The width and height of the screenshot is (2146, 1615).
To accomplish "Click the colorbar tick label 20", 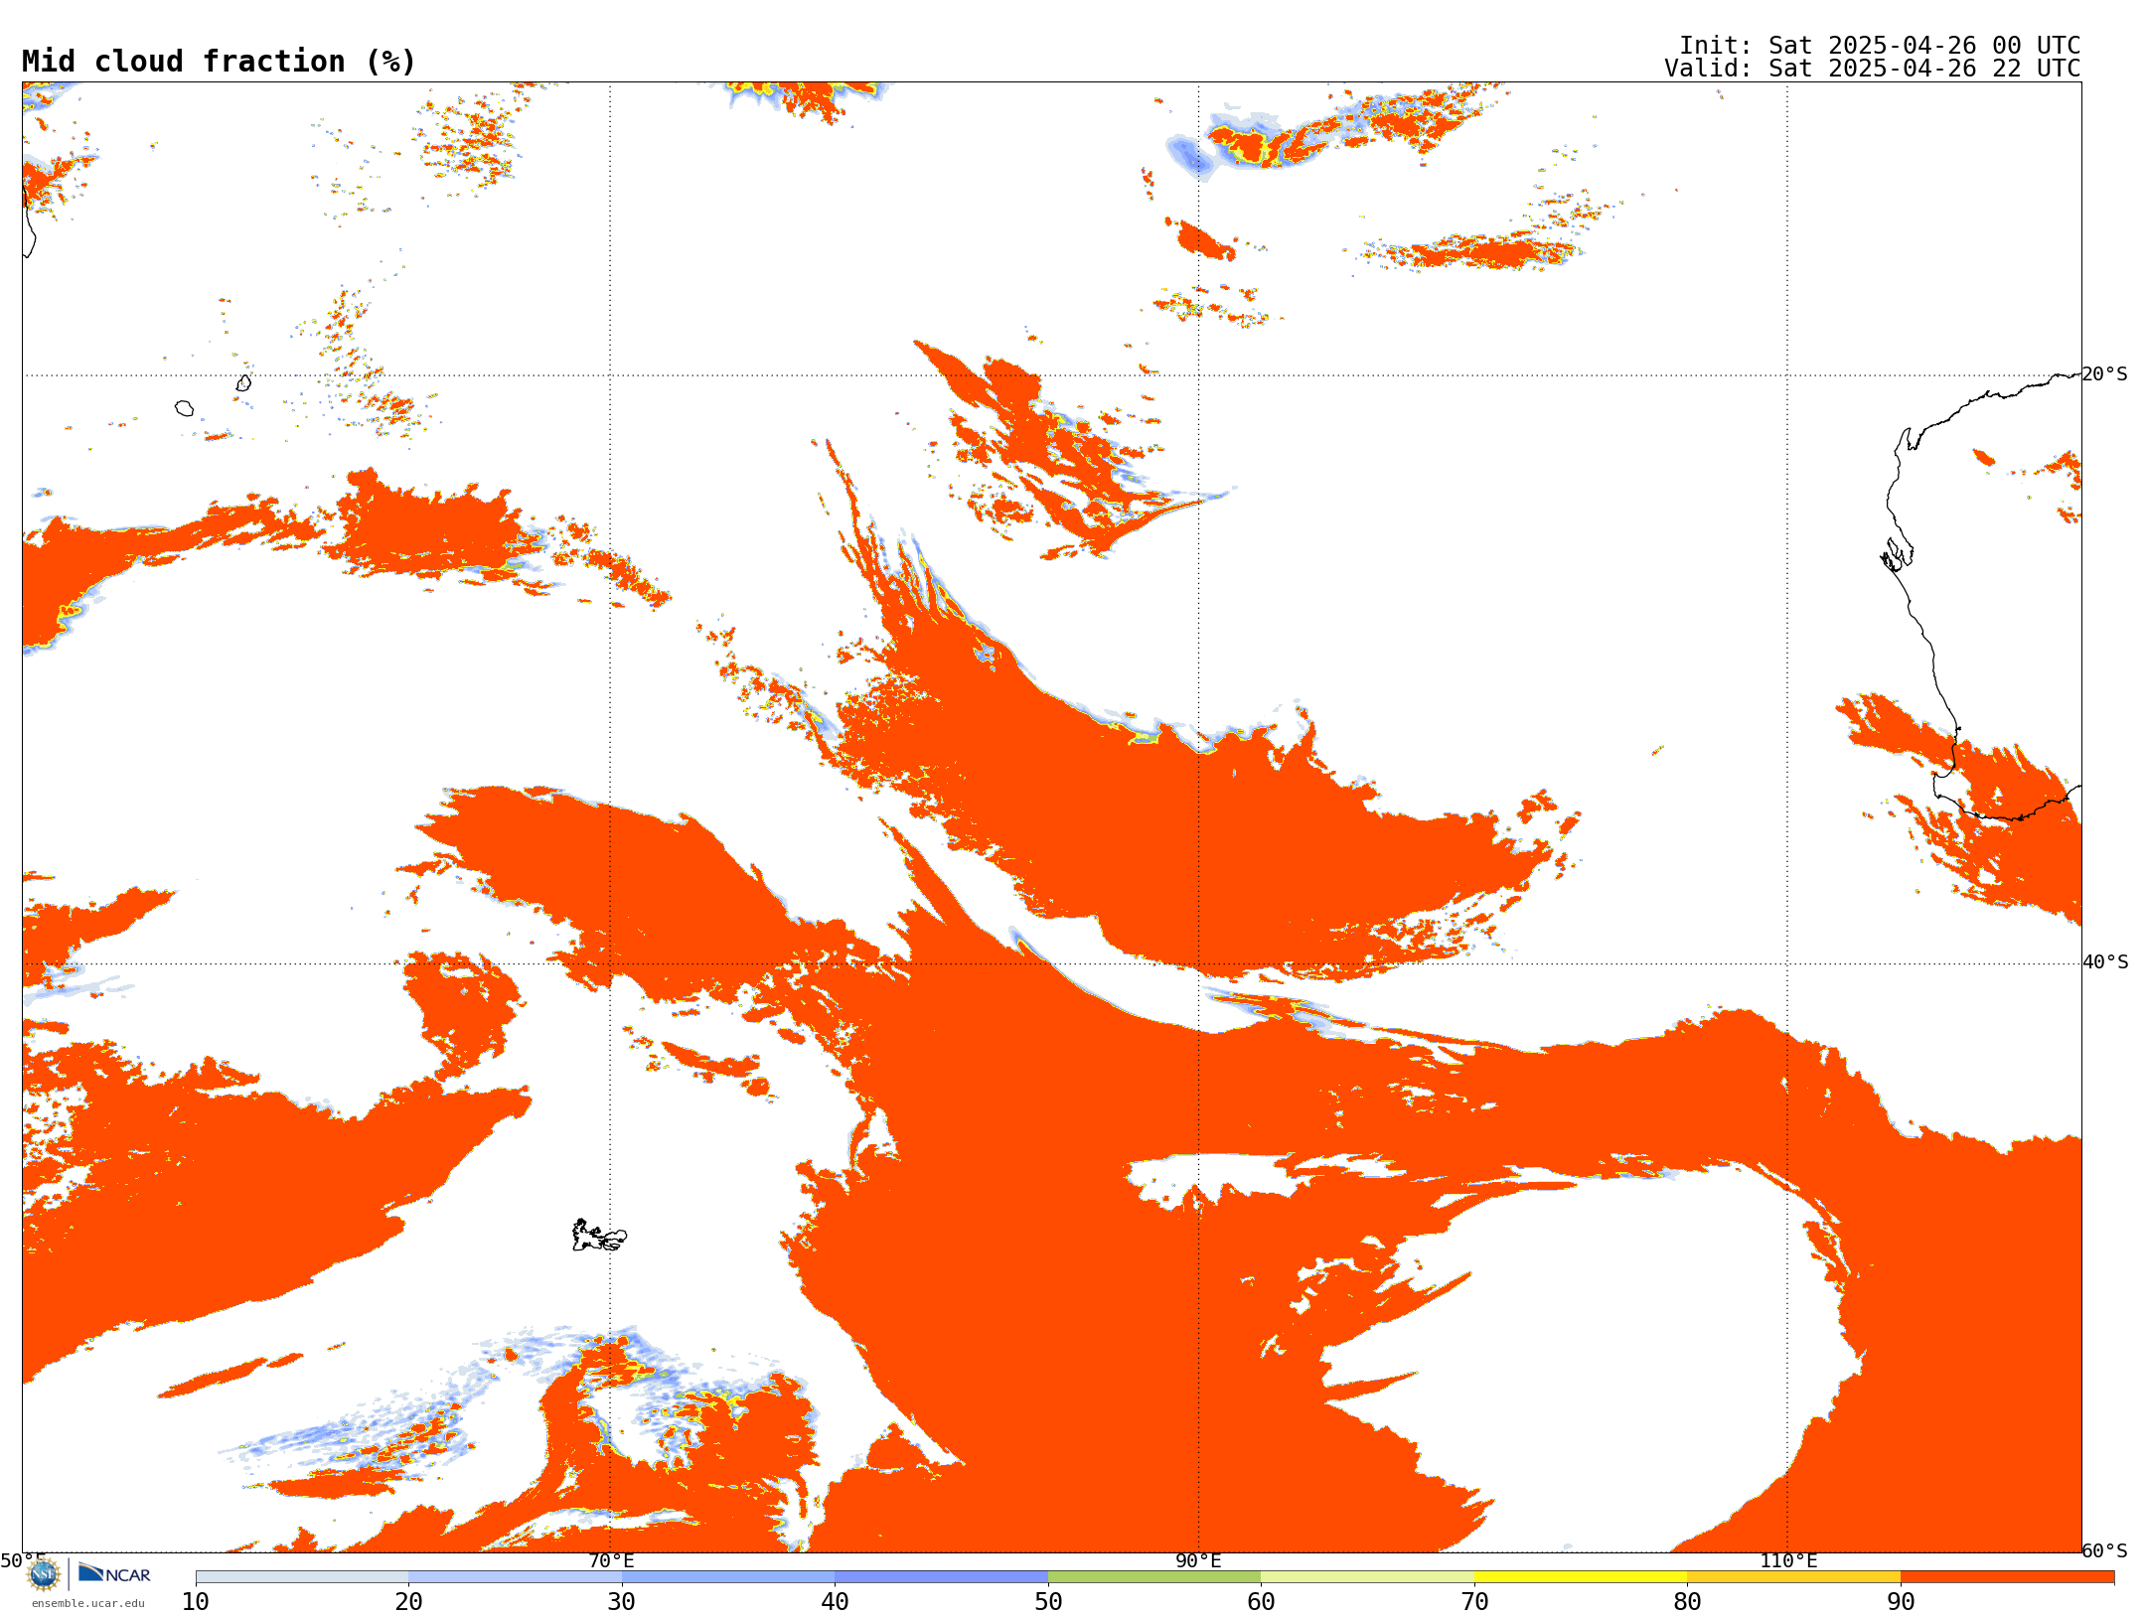I will pos(409,1602).
